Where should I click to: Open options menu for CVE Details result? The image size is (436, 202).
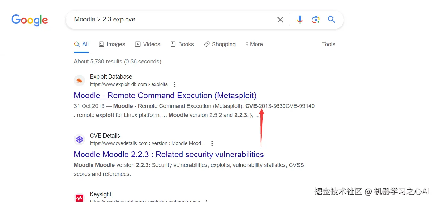tap(212, 144)
